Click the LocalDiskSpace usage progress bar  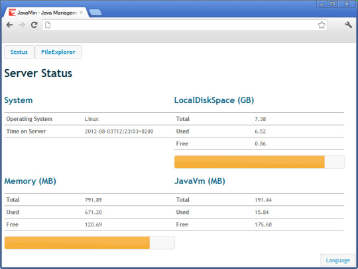coord(259,162)
